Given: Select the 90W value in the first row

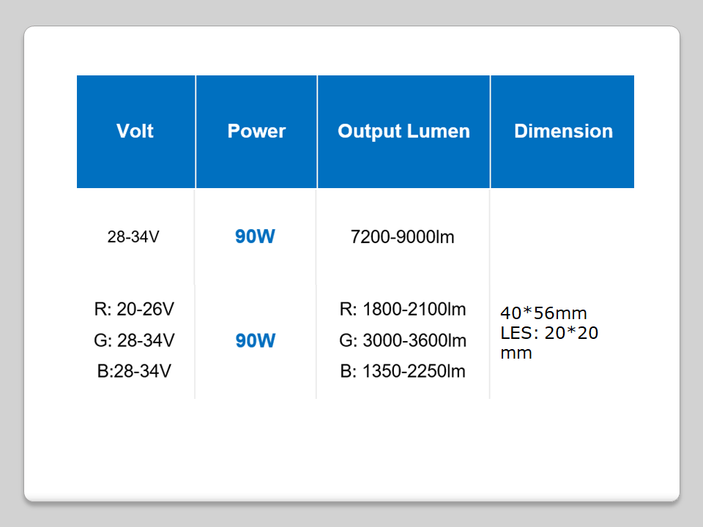Looking at the screenshot, I should [255, 237].
